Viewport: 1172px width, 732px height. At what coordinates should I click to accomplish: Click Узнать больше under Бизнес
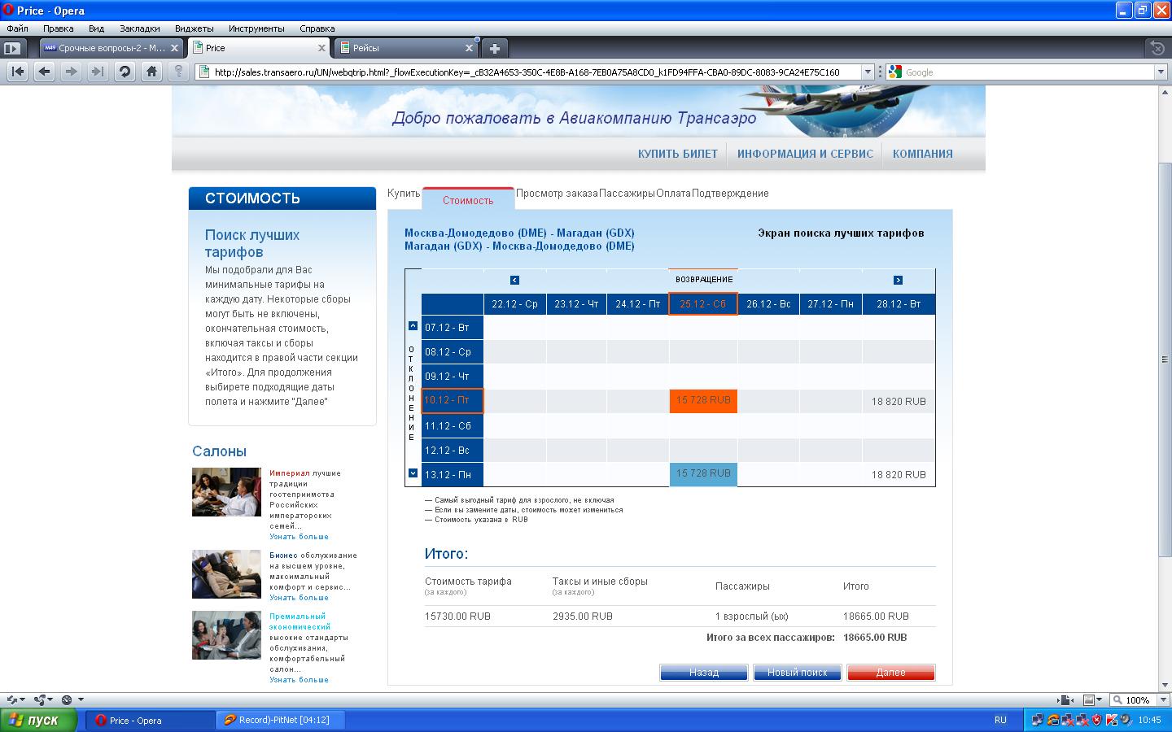300,598
